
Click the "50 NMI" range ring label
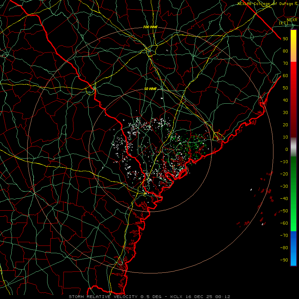point(150,89)
